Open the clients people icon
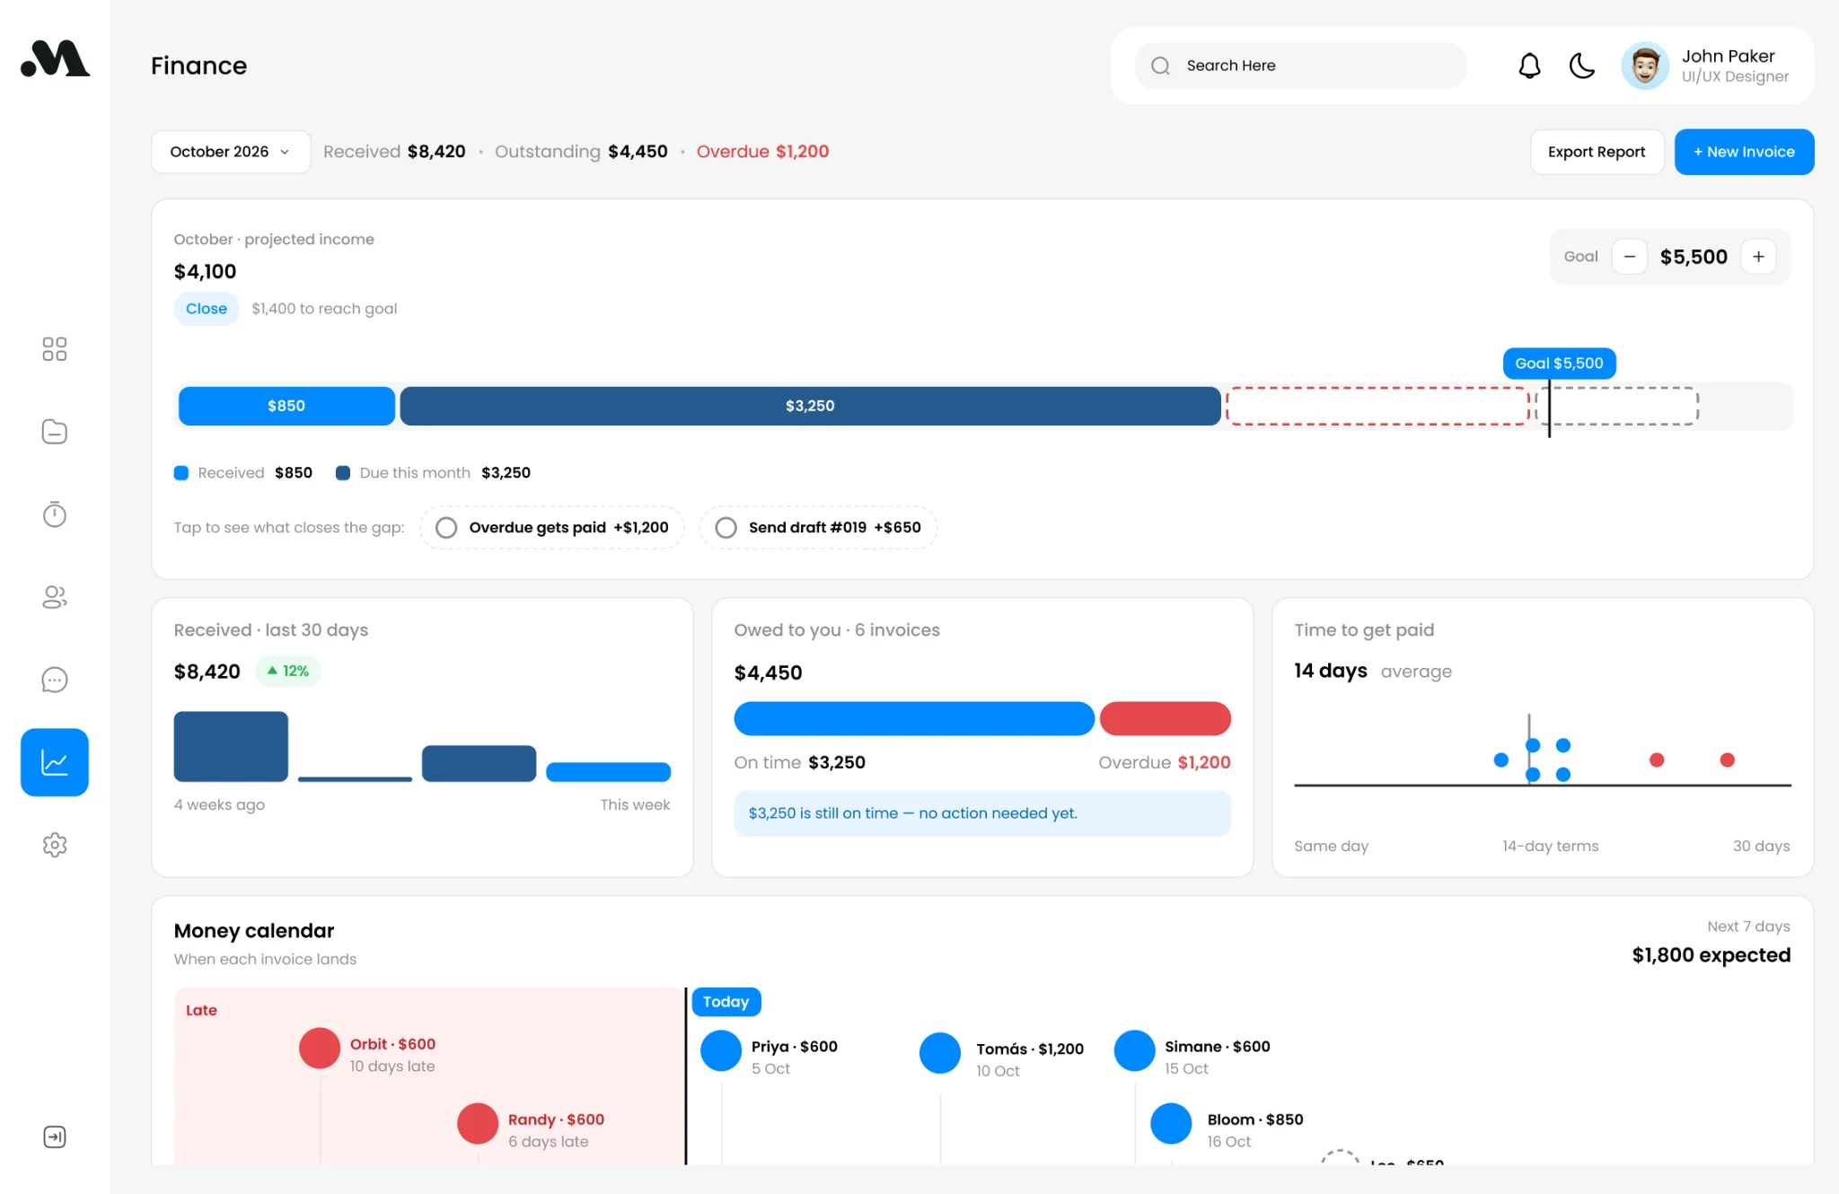The height and width of the screenshot is (1194, 1839). pos(55,597)
